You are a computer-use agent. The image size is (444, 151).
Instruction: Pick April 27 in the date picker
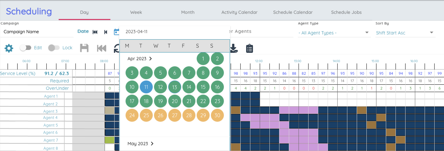coord(175,115)
